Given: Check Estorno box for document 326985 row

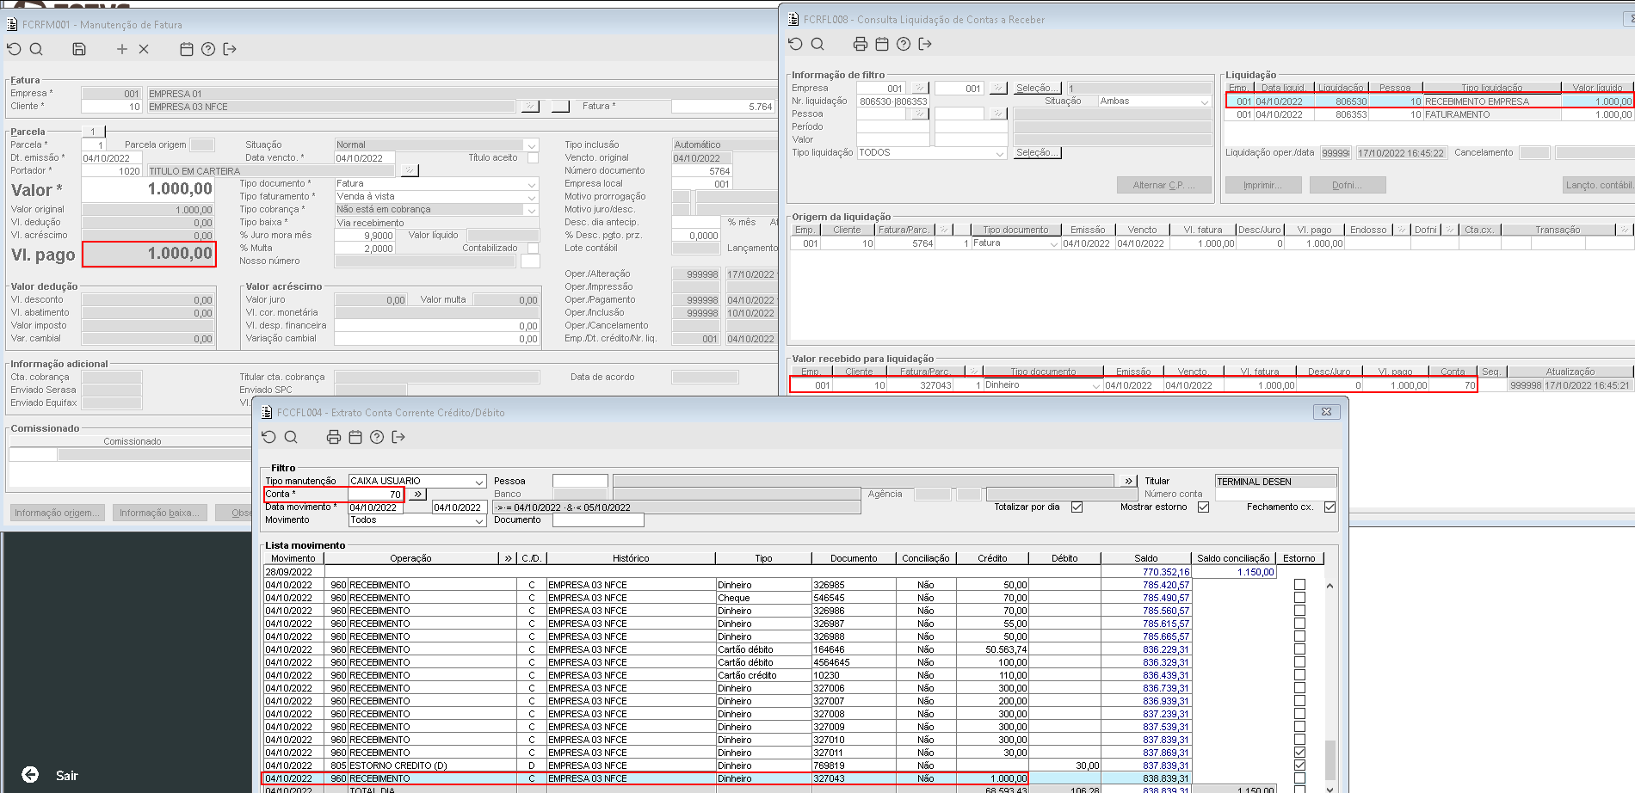Looking at the screenshot, I should click(x=1299, y=585).
